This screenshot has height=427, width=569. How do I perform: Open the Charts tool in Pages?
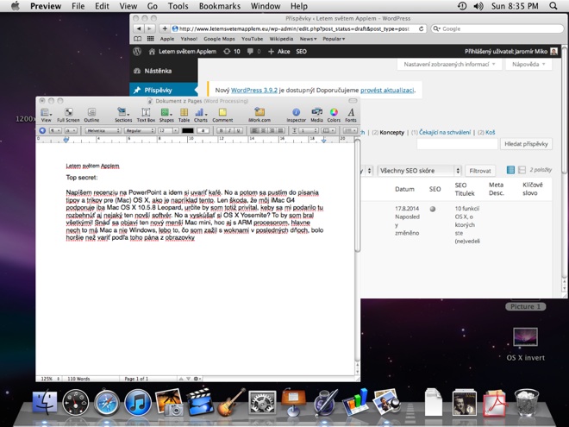[x=200, y=115]
